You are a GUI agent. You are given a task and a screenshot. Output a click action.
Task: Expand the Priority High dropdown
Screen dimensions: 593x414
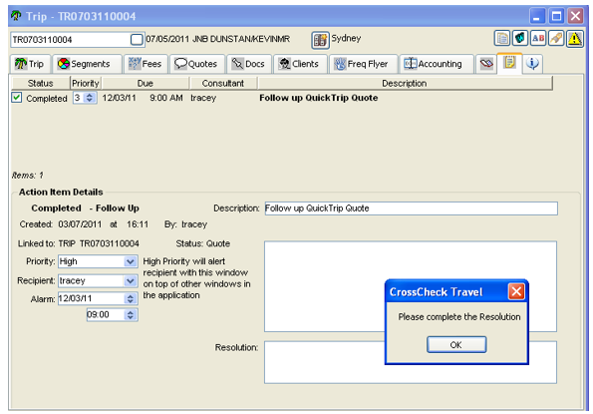131,261
